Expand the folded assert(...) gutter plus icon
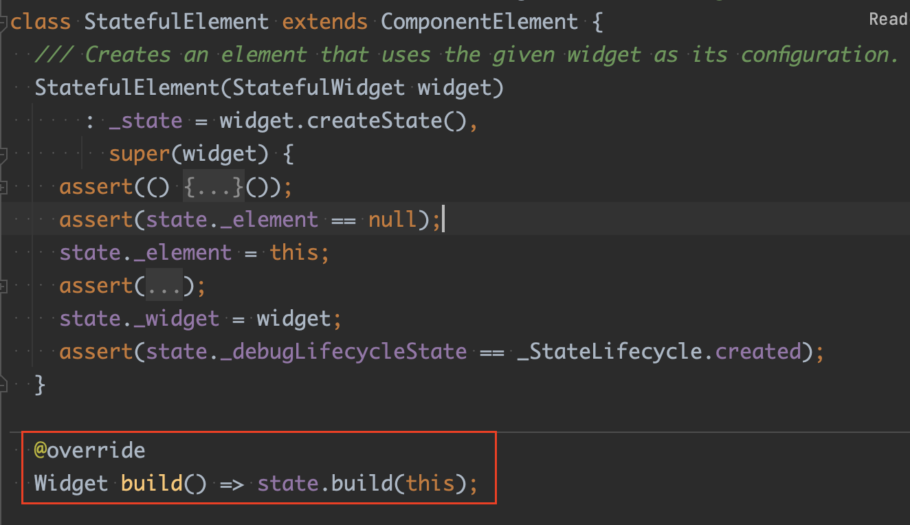Screen dimensions: 910x525 (3, 285)
